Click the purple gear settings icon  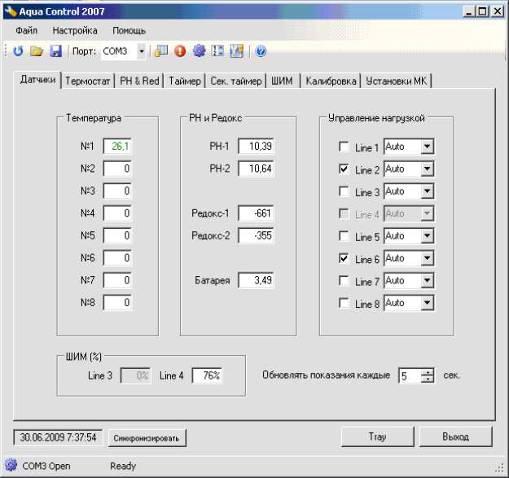tap(199, 51)
